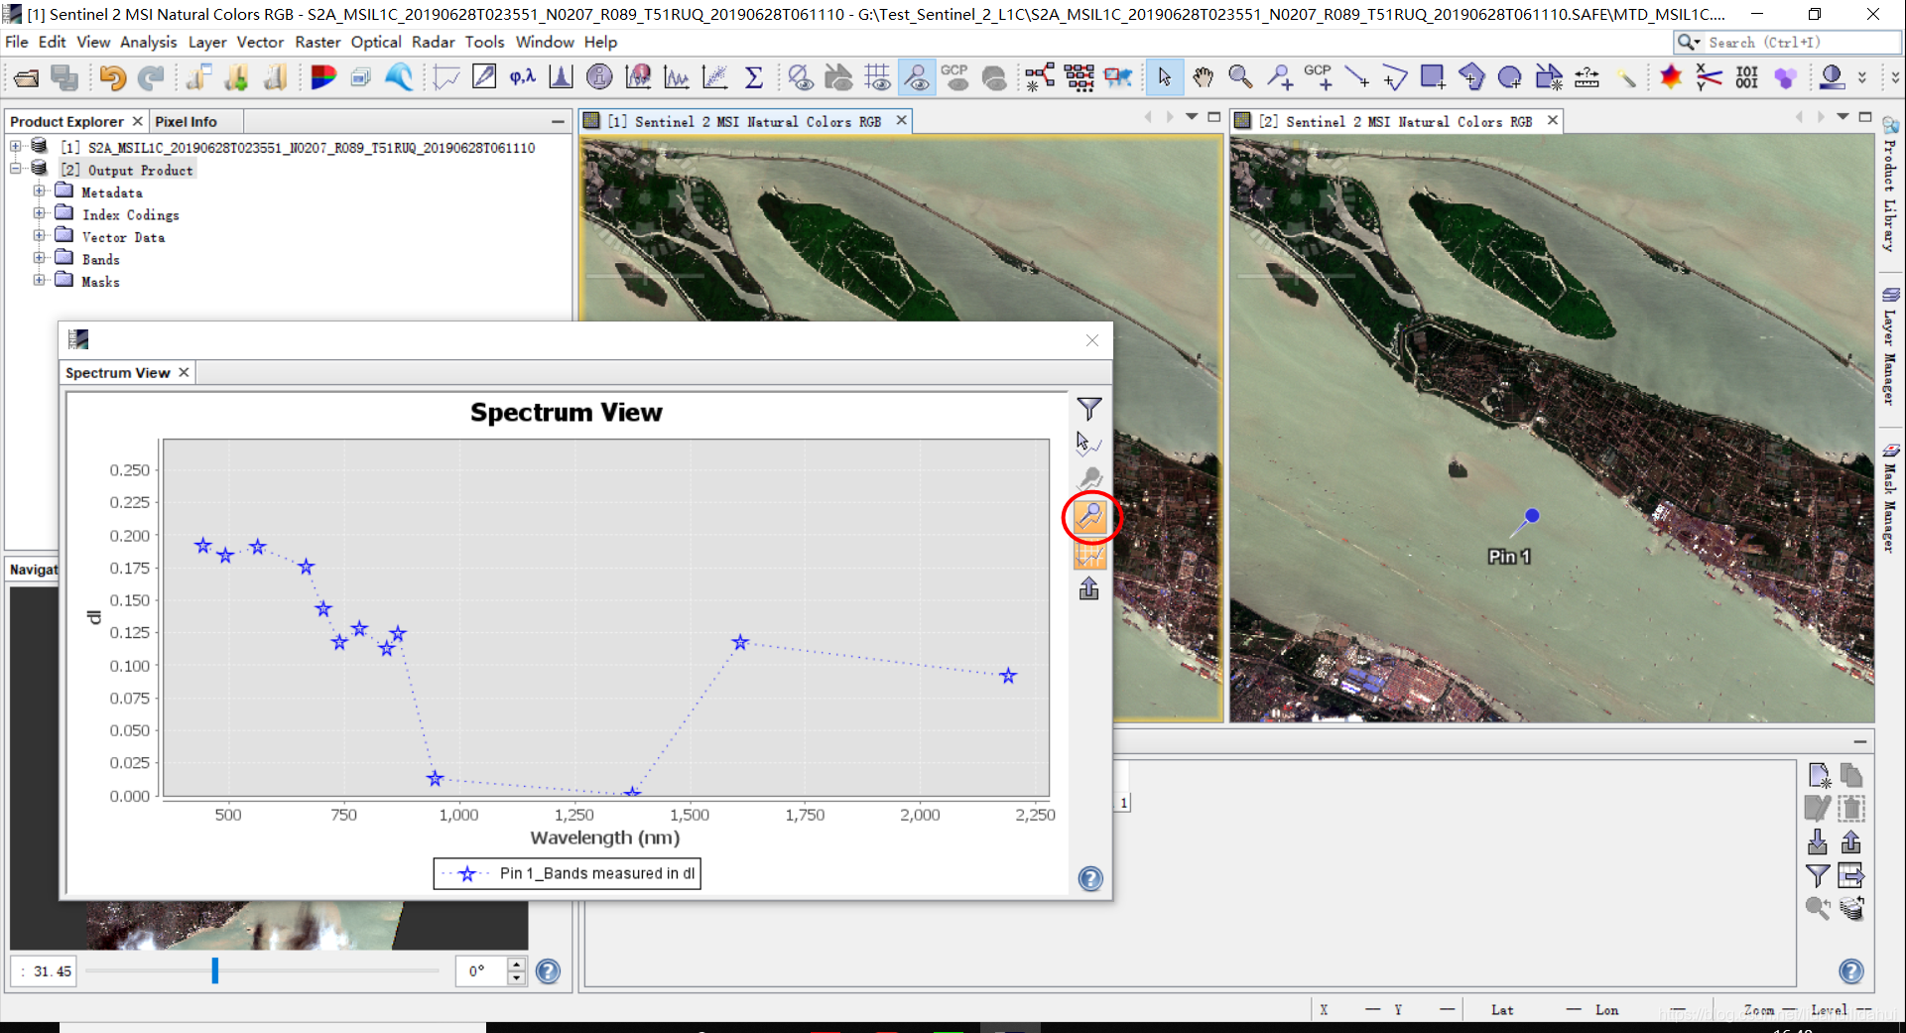Expand the Index Codings folder
The width and height of the screenshot is (1906, 1033).
tap(39, 213)
